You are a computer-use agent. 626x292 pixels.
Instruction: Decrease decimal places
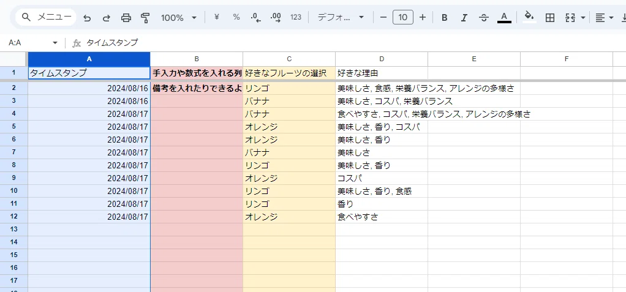[255, 17]
